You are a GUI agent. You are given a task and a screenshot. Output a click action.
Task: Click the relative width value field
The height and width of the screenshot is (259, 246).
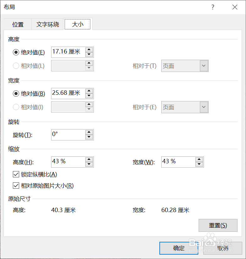point(68,107)
